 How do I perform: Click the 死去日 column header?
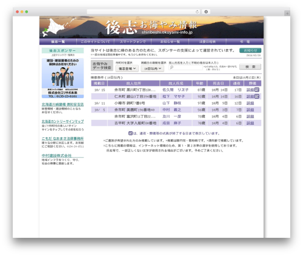coord(218,84)
